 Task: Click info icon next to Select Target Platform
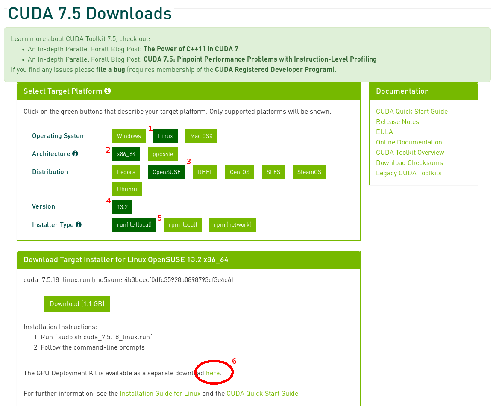(x=108, y=91)
